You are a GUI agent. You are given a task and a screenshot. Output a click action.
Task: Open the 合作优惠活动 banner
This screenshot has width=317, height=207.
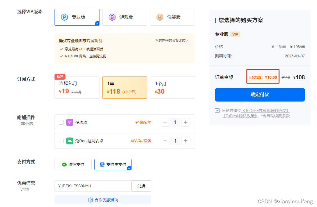tap(103, 200)
